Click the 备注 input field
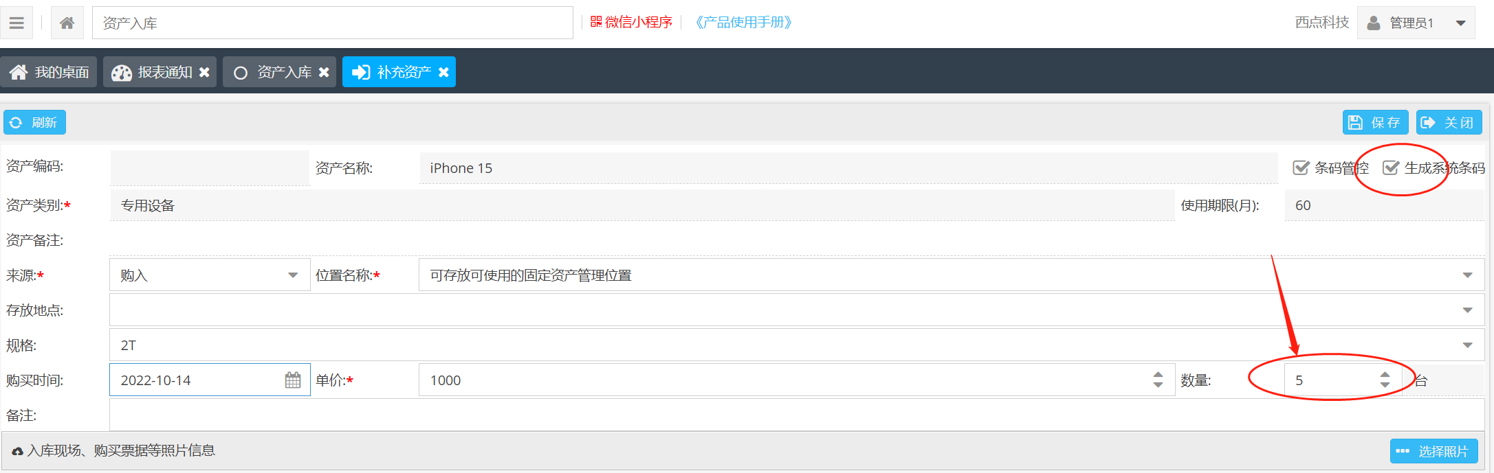The image size is (1494, 473). pos(797,415)
